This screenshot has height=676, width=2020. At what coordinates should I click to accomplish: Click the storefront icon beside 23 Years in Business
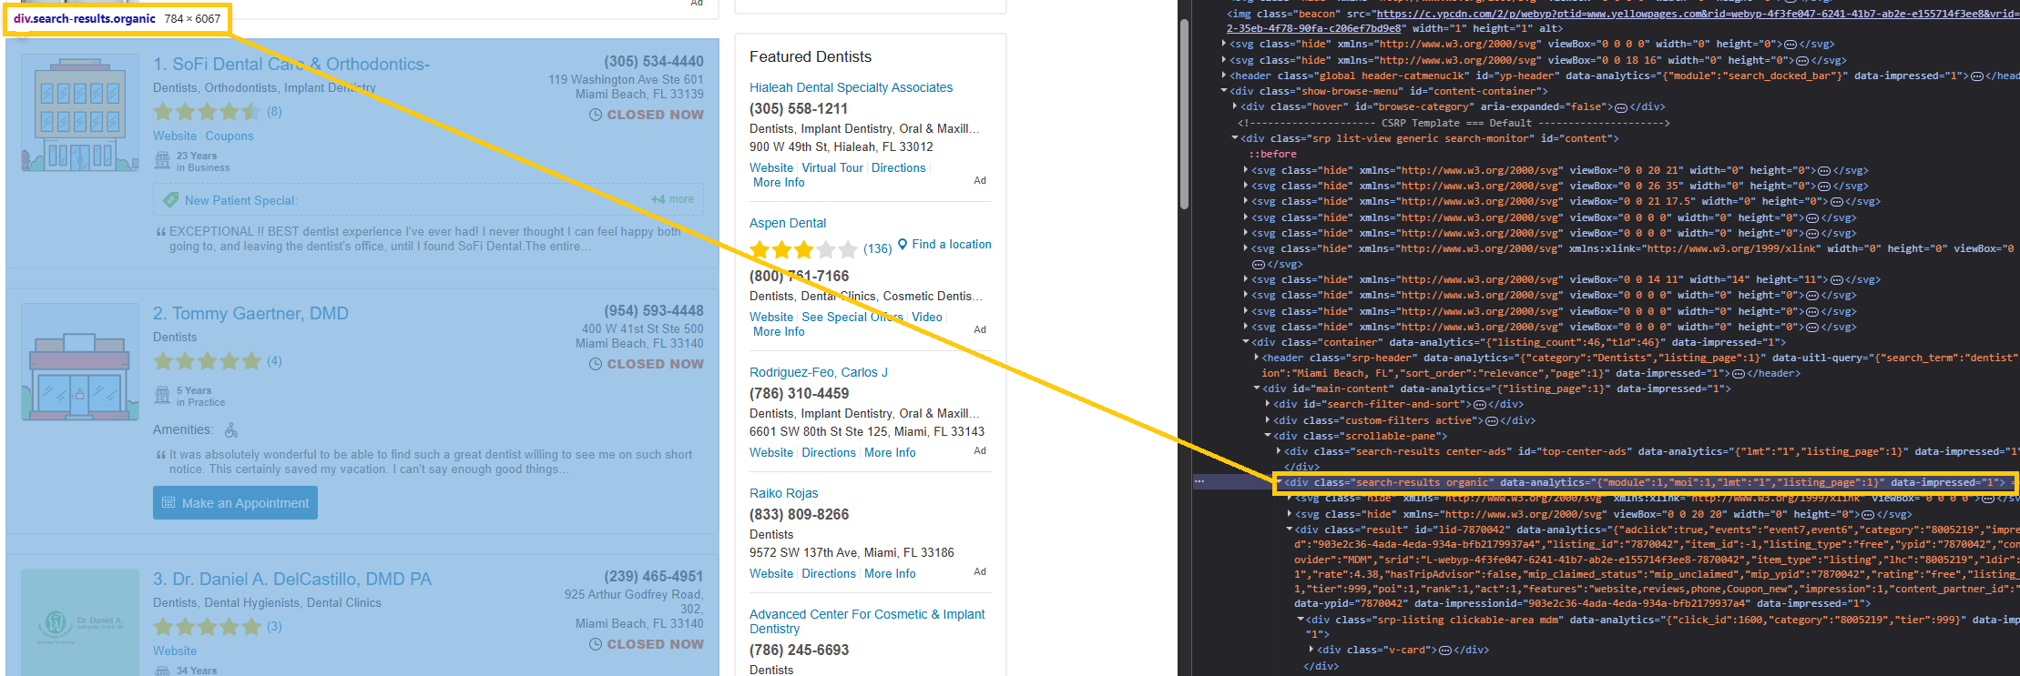point(162,161)
